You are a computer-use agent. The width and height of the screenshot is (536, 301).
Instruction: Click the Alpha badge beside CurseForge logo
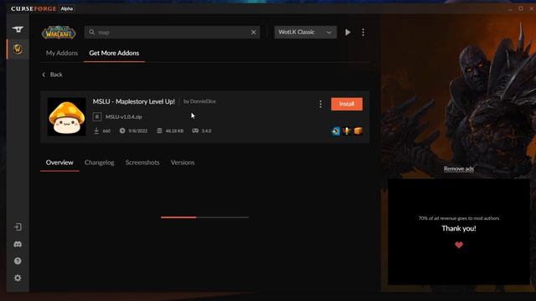tap(67, 8)
